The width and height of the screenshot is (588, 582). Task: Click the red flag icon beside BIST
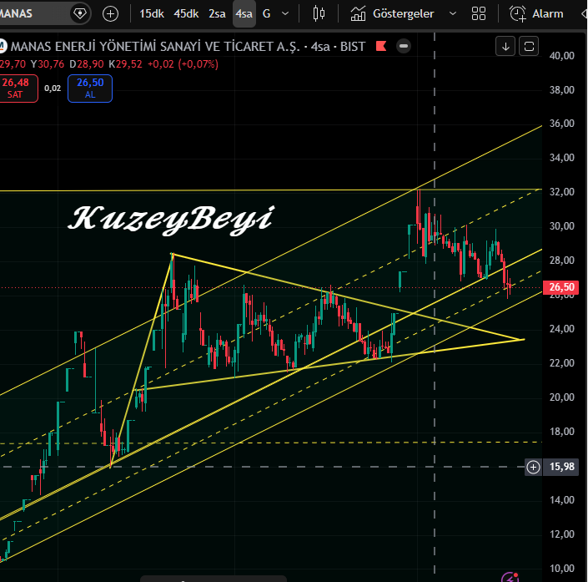click(381, 46)
